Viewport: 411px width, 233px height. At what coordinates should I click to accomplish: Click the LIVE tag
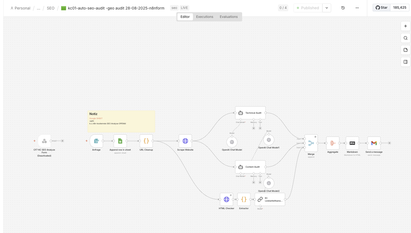coord(184,8)
